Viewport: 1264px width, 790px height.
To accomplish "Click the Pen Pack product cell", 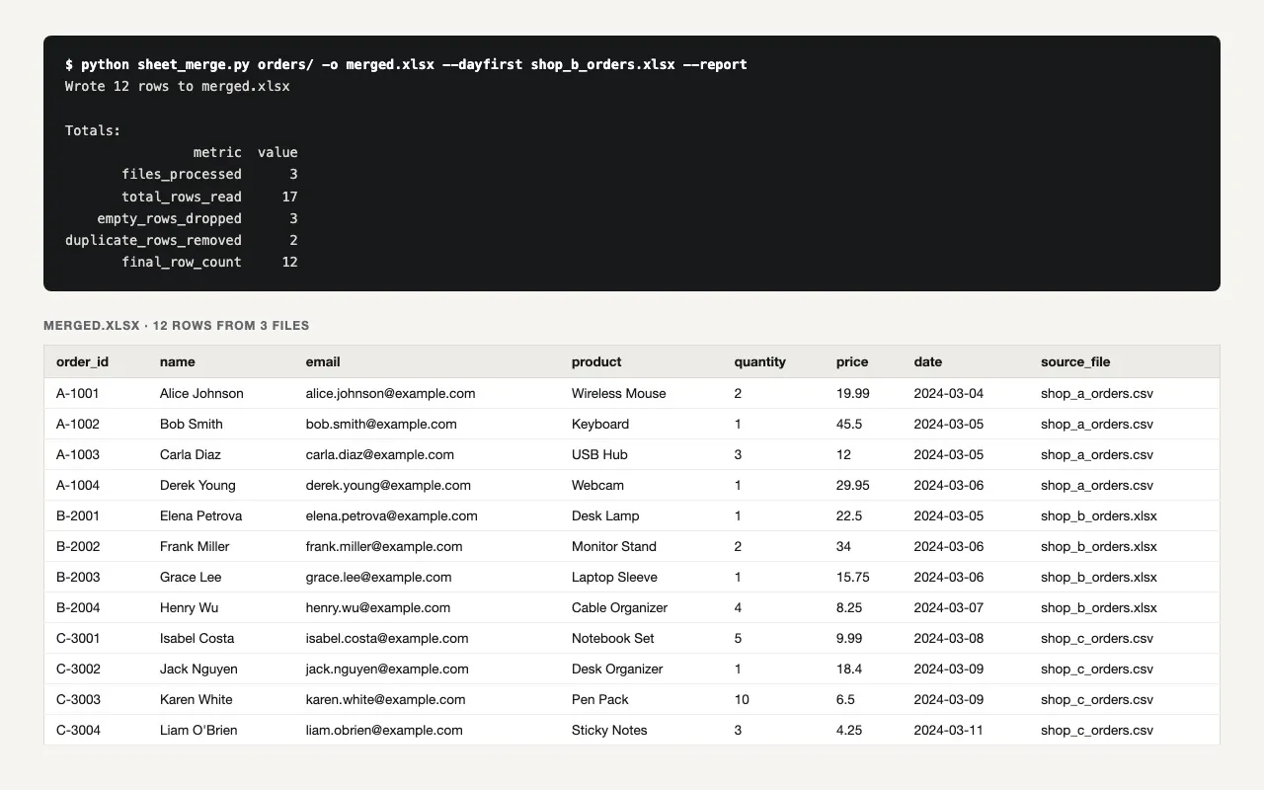I will 600,699.
